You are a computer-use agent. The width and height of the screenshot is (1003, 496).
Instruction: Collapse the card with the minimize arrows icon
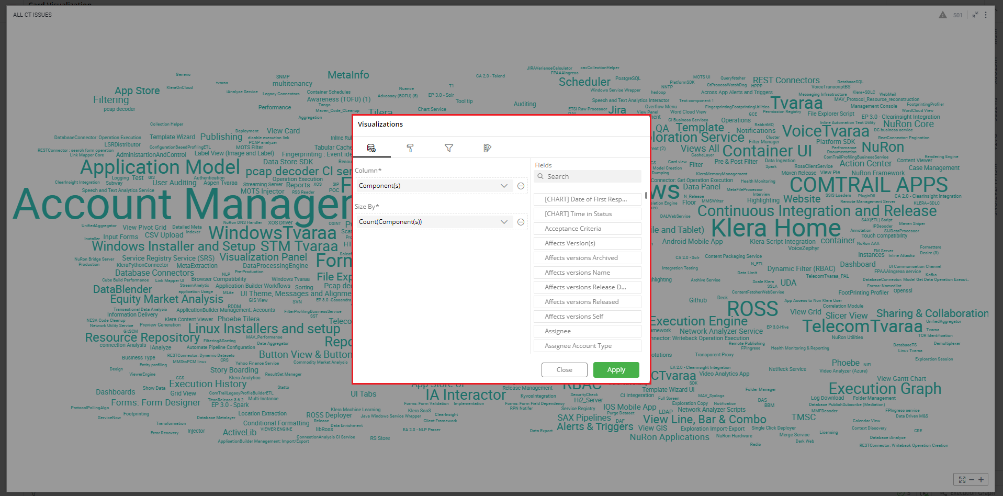coord(975,15)
